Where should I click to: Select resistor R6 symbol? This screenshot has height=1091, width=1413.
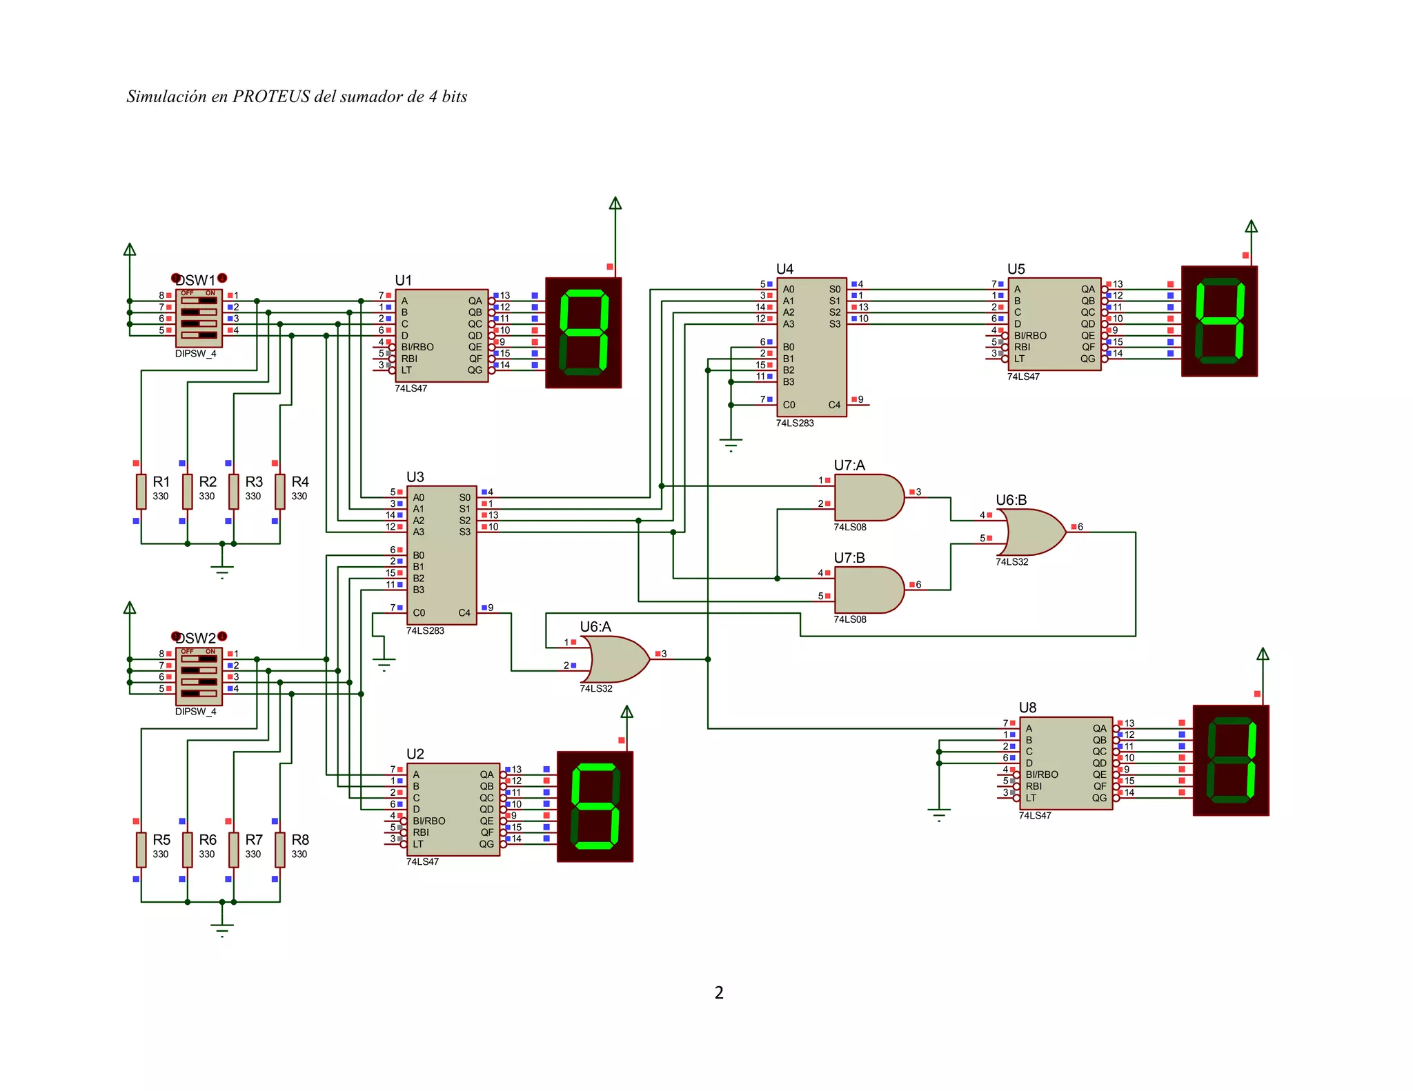click(x=187, y=849)
